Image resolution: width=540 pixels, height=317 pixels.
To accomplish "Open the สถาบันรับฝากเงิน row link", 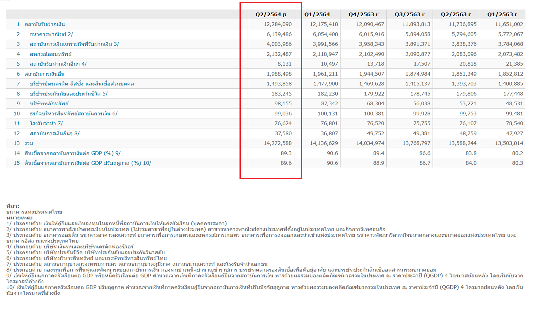I will pos(44,24).
